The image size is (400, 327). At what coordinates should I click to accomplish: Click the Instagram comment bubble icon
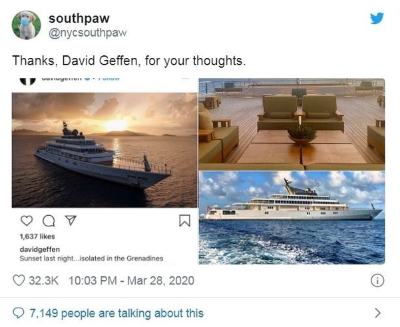(49, 221)
